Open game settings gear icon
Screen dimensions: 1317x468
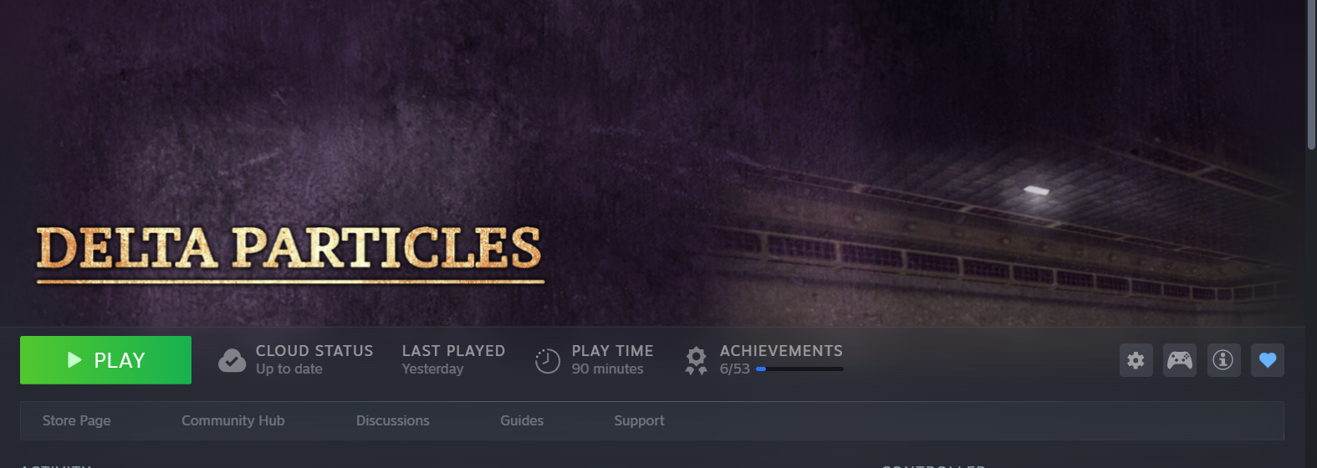pos(1136,360)
